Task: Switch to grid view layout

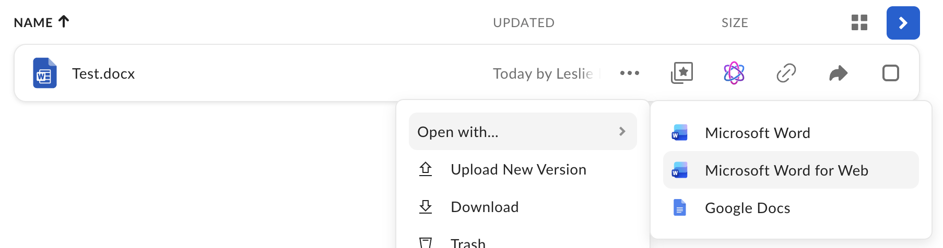Action: click(x=859, y=23)
